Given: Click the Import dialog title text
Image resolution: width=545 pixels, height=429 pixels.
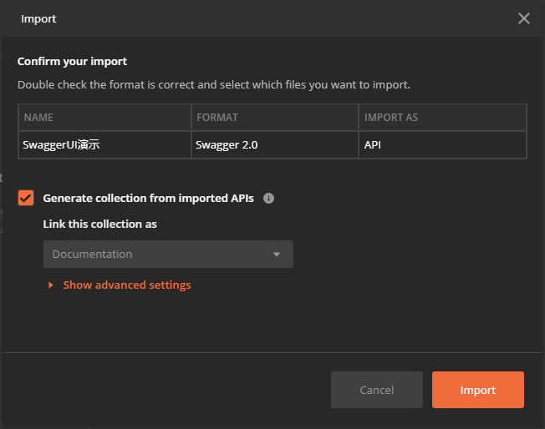Looking at the screenshot, I should 38,18.
